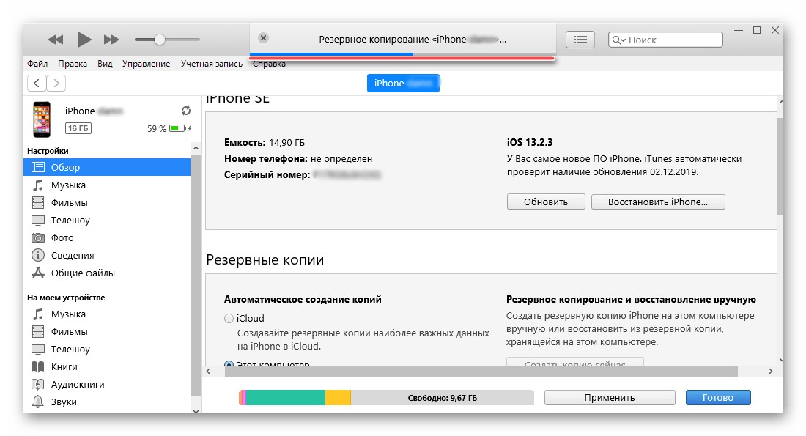This screenshot has height=436, width=806.
Task: Select Обзор in settings sidebar
Action: point(107,167)
